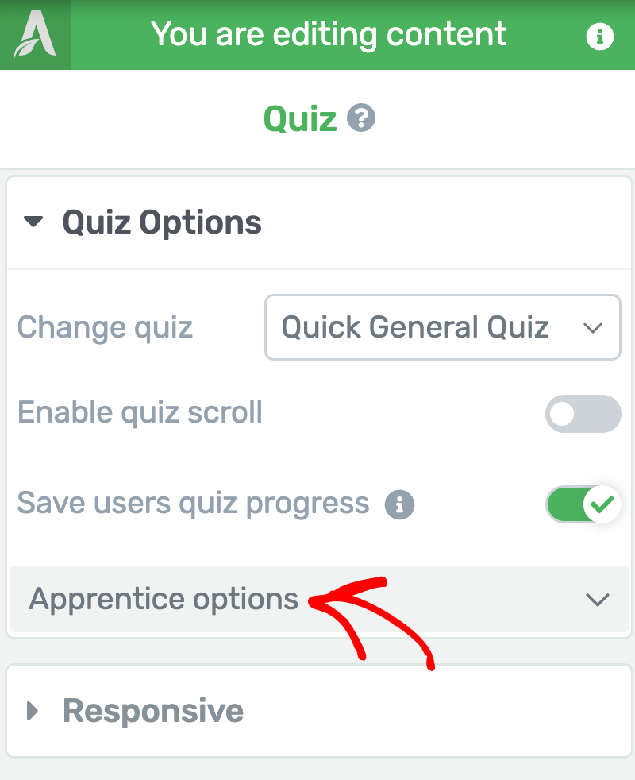The height and width of the screenshot is (780, 635).
Task: Disable the Save users quiz progress toggle
Action: coord(583,504)
